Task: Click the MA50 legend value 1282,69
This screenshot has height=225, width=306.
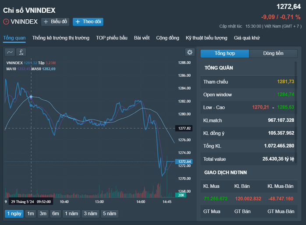Action: coord(49,69)
